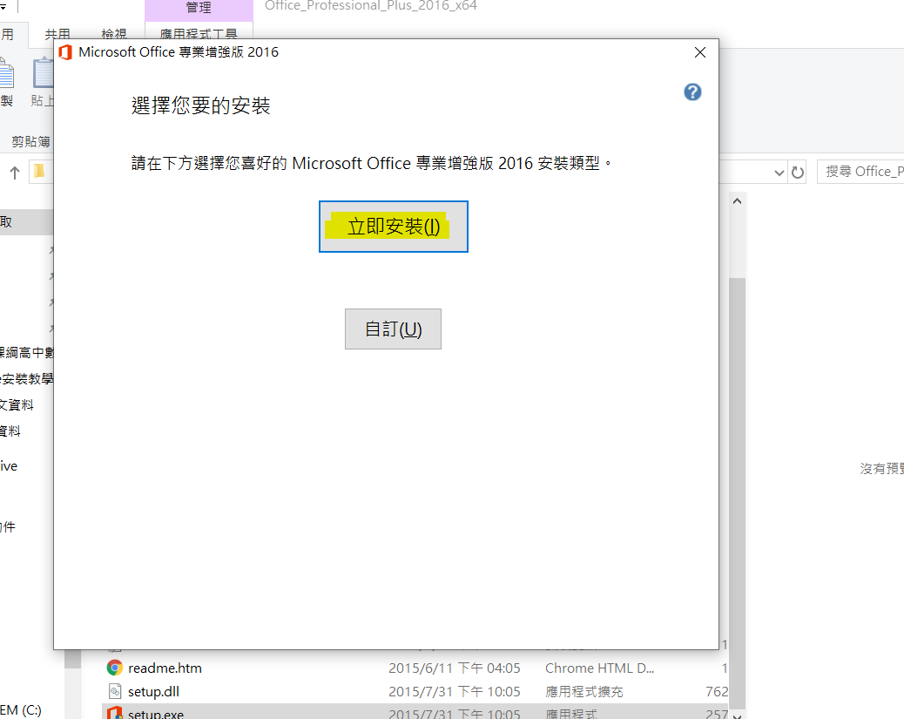Click the type text Chrome HTML D...
The image size is (904, 719).
pyautogui.click(x=599, y=668)
